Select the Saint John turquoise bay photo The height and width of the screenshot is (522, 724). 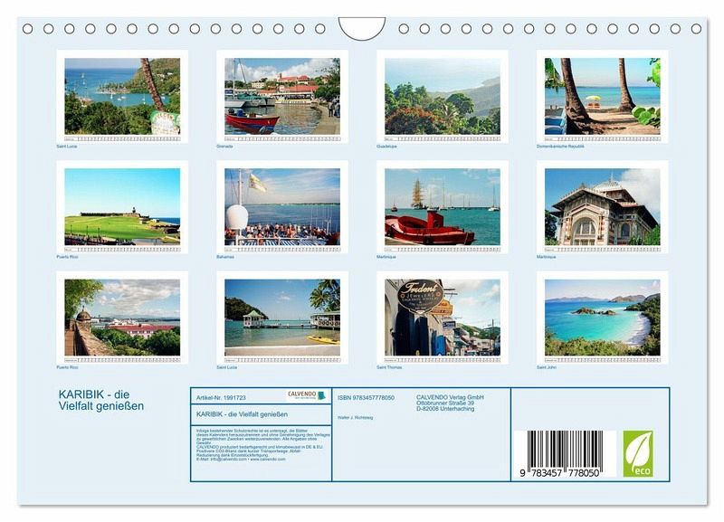(x=603, y=318)
